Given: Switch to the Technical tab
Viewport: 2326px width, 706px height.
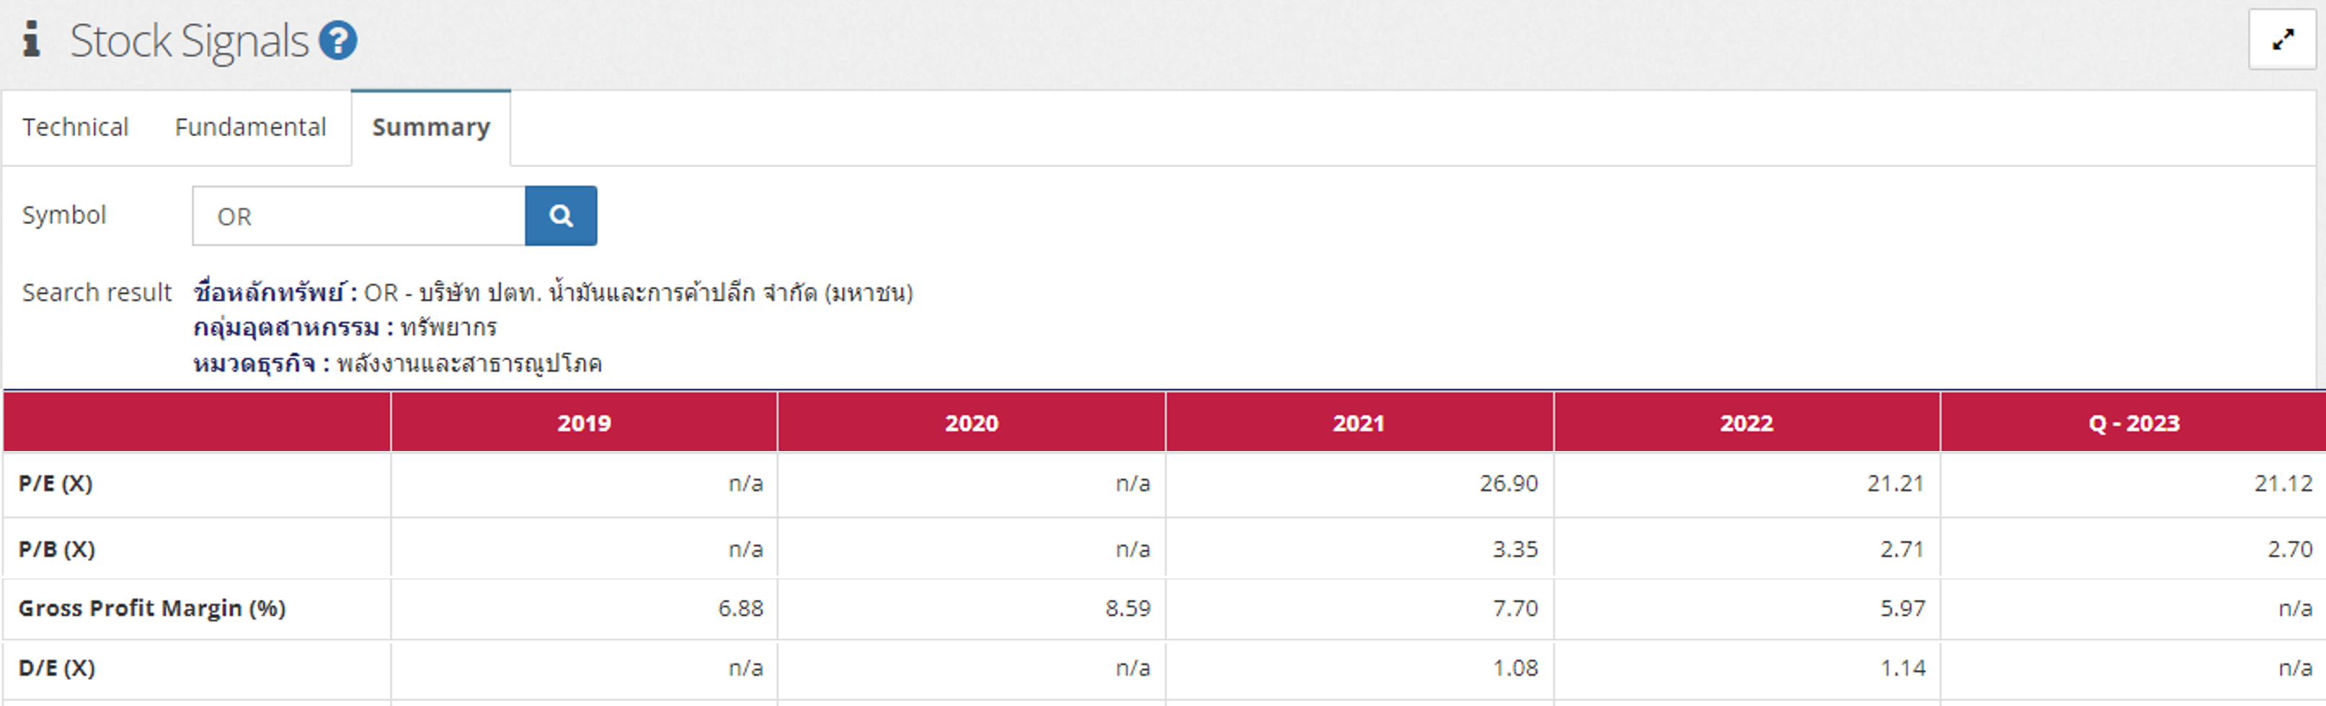Looking at the screenshot, I should 76,128.
